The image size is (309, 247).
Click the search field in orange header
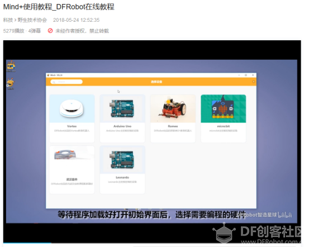tap(66, 82)
